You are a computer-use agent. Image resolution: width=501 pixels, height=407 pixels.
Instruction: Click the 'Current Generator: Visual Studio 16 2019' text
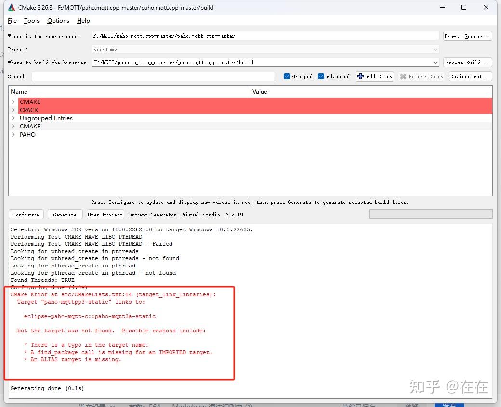pos(185,215)
